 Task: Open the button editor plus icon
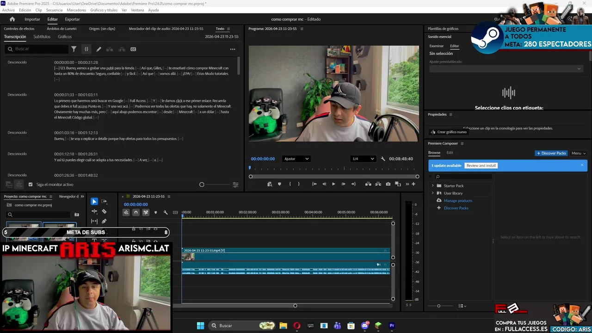(414, 184)
